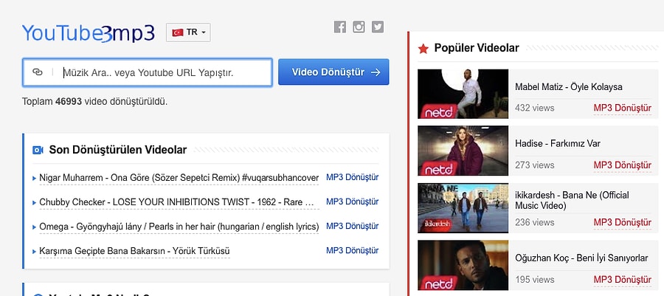Click MP3 Dönüştür for Hadise

pyautogui.click(x=623, y=165)
